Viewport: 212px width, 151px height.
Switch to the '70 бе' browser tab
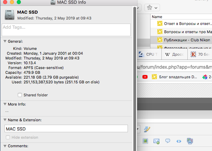(x=200, y=54)
